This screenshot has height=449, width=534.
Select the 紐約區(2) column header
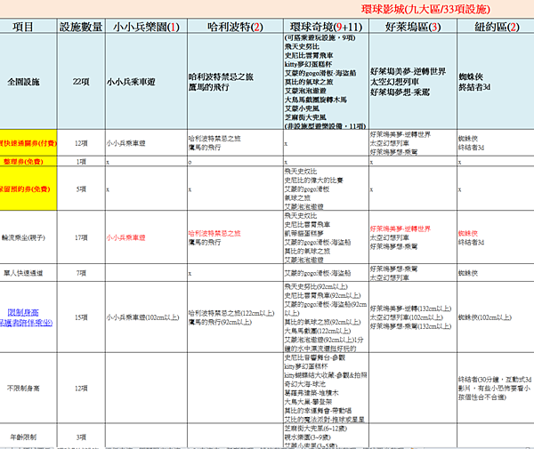pyautogui.click(x=497, y=27)
